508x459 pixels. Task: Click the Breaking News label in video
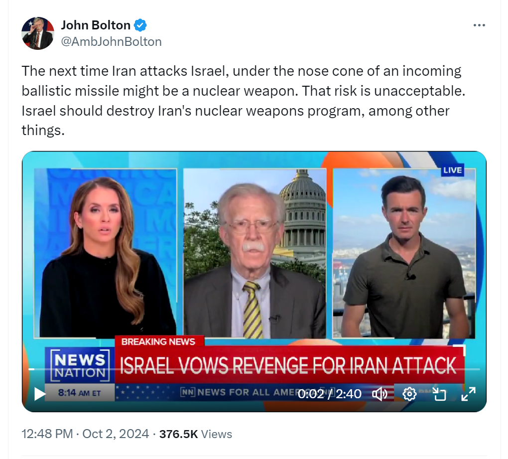[x=159, y=342]
